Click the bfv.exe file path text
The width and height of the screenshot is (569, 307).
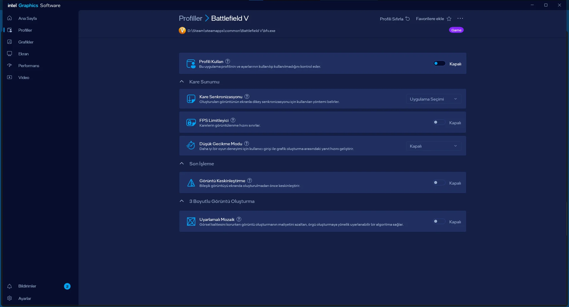[231, 31]
